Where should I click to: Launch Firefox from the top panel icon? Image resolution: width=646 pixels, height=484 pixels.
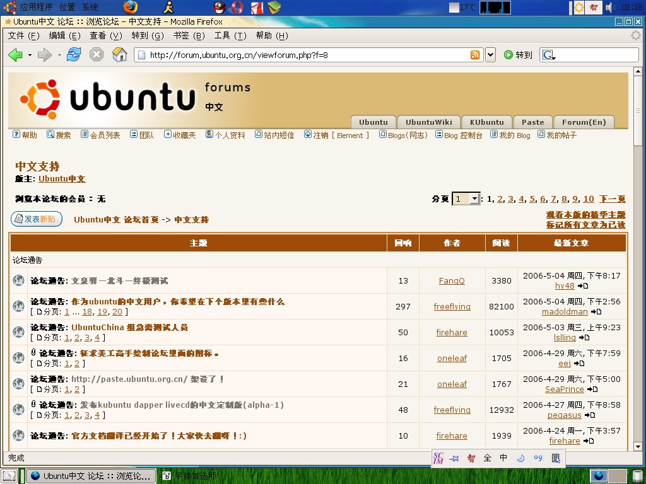130,7
